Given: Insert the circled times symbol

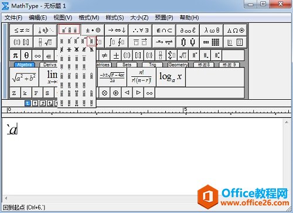Looking at the screenshot, I should pos(104,93).
